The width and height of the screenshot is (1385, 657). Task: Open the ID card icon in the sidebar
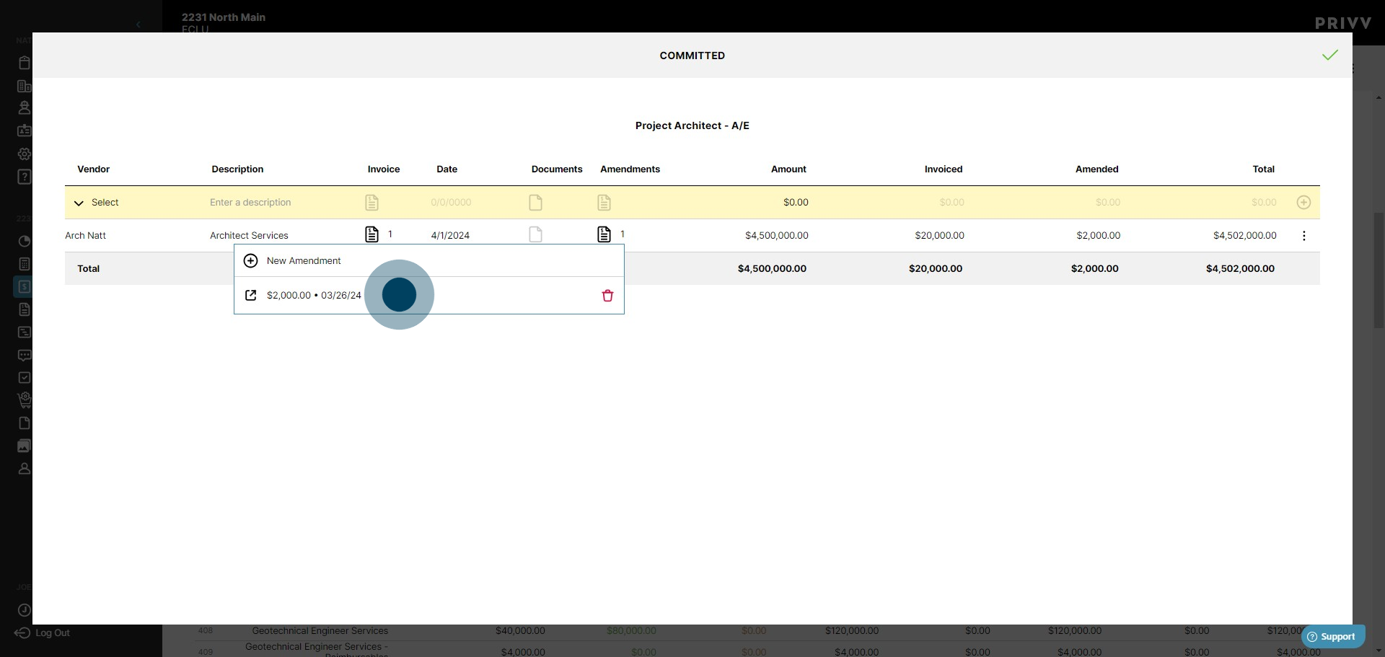click(24, 131)
